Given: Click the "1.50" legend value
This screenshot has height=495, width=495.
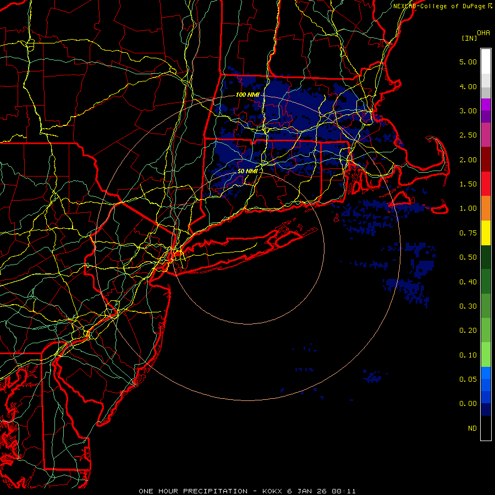Looking at the screenshot, I should pos(468,184).
